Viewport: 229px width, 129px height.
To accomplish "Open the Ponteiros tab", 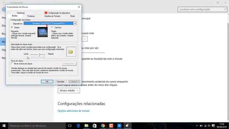I will (x=31, y=16).
